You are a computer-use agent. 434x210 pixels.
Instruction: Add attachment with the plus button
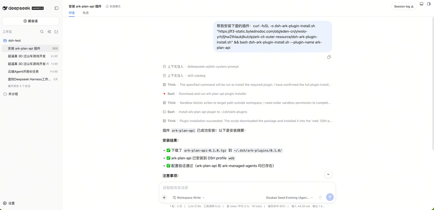(x=164, y=197)
